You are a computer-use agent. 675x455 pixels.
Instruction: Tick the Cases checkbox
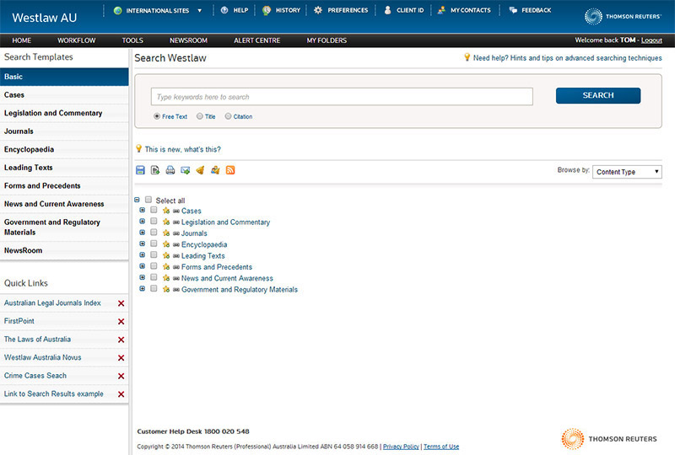tap(154, 210)
